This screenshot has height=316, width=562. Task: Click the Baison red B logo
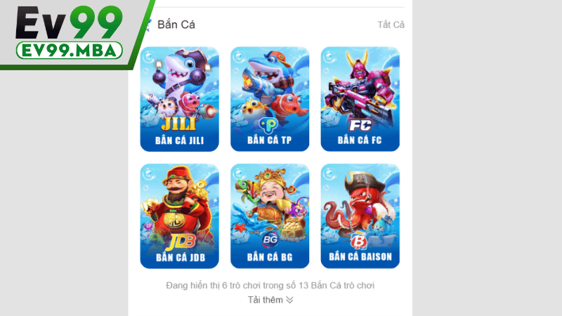(x=359, y=242)
